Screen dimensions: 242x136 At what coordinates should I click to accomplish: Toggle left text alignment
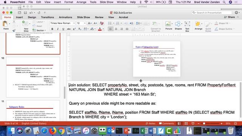point(110,29)
